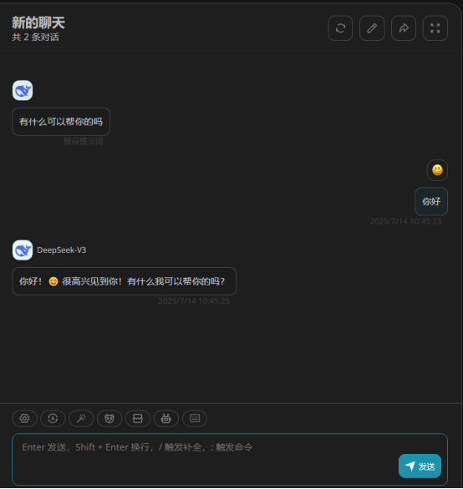
Task: Click the DeepSeek-V3 whale avatar
Action: [x=23, y=250]
